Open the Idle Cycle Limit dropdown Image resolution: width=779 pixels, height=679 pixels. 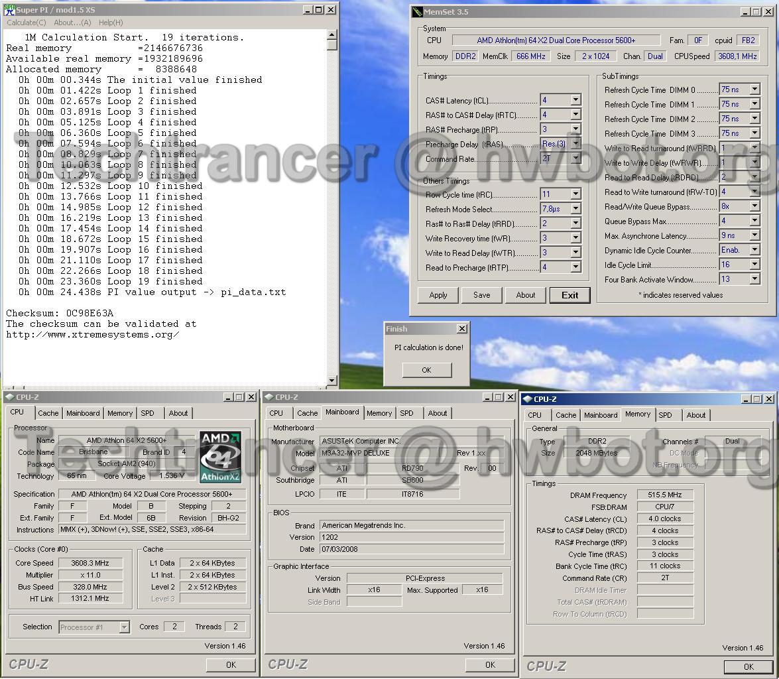tap(754, 265)
